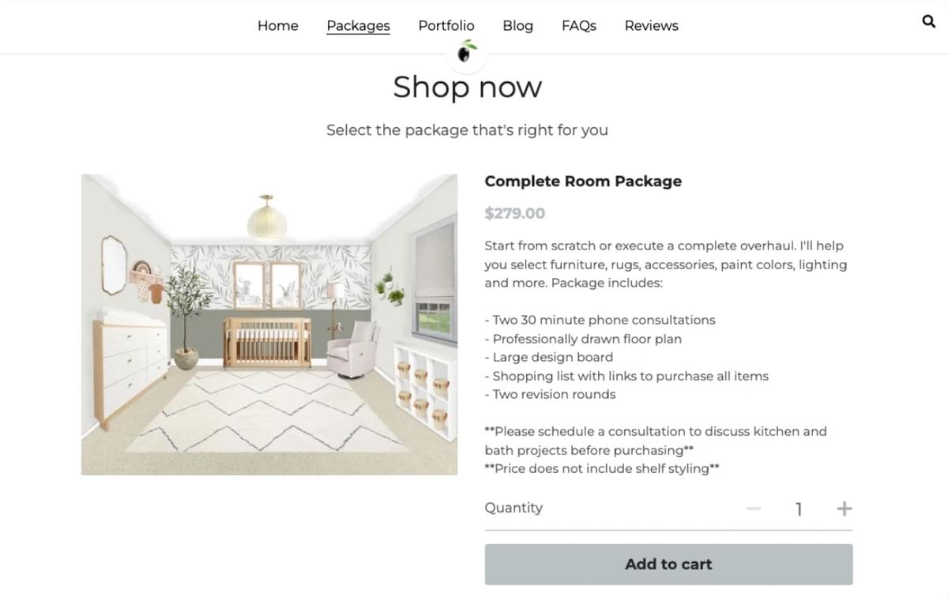Viewport: 948px width, 600px height.
Task: Switch to the Packages tab
Action: click(358, 25)
